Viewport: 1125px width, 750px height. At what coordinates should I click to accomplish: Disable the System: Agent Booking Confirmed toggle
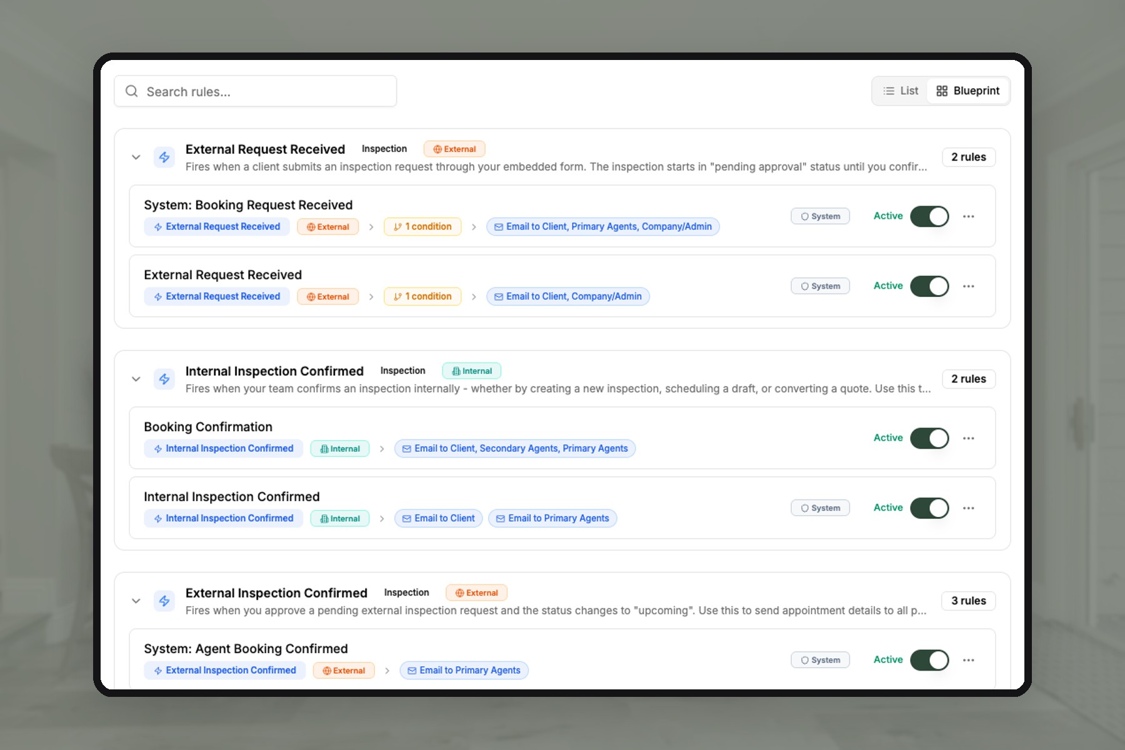tap(929, 660)
